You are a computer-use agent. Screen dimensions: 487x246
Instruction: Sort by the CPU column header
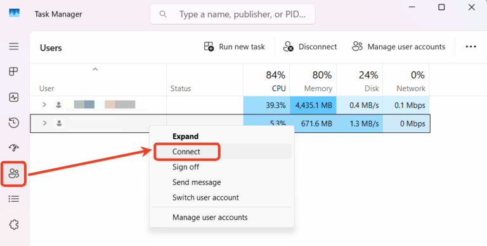(x=266, y=80)
